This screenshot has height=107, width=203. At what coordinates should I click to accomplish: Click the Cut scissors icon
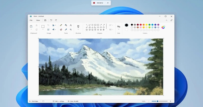pos(36,25)
